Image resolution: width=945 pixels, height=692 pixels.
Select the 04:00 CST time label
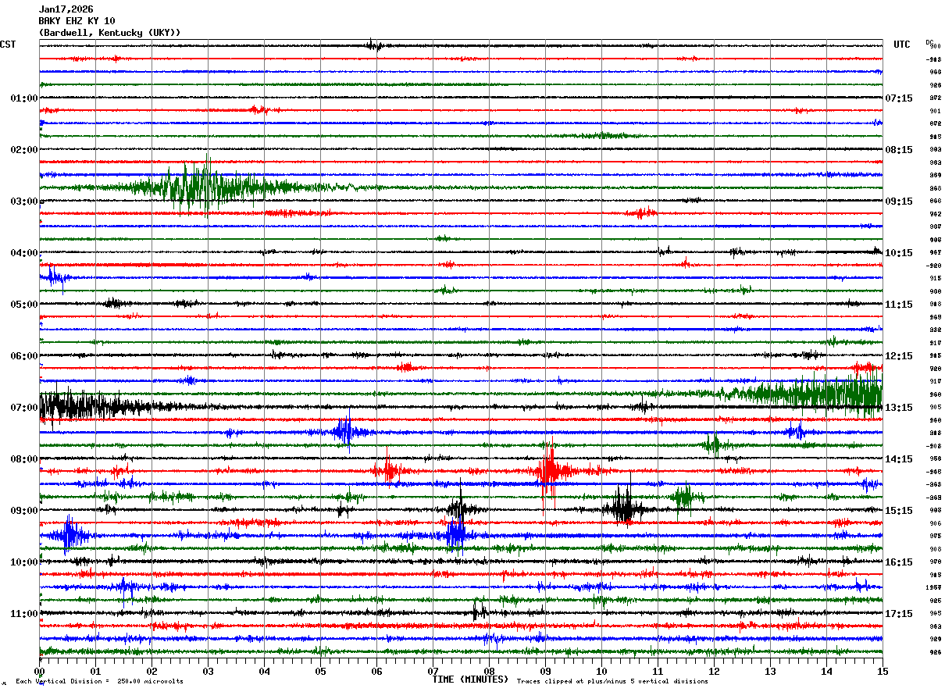[24, 253]
